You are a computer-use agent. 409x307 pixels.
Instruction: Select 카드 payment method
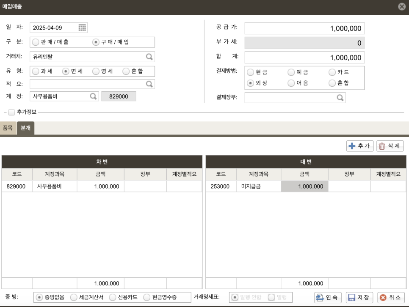(332, 72)
